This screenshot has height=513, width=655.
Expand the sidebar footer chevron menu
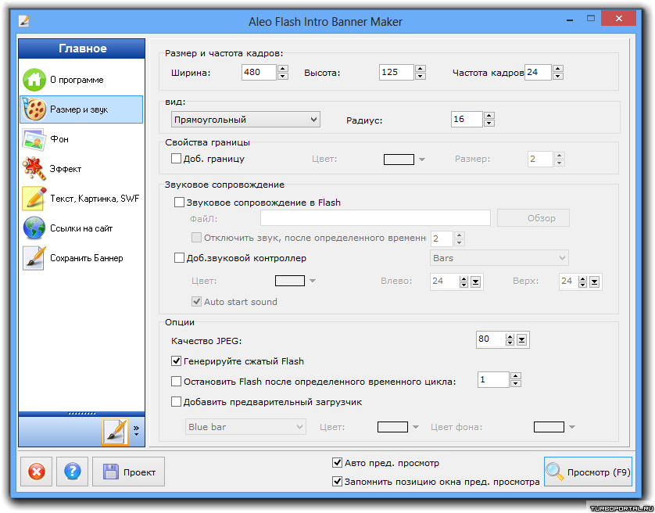[x=136, y=431]
